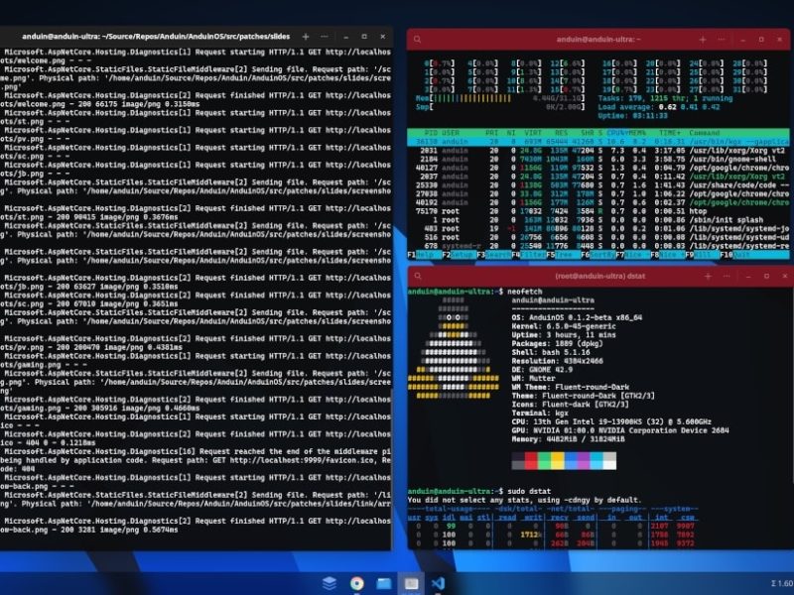Image resolution: width=794 pixels, height=595 pixels.
Task: Select the /sbin/init splash process row
Action: click(598, 220)
